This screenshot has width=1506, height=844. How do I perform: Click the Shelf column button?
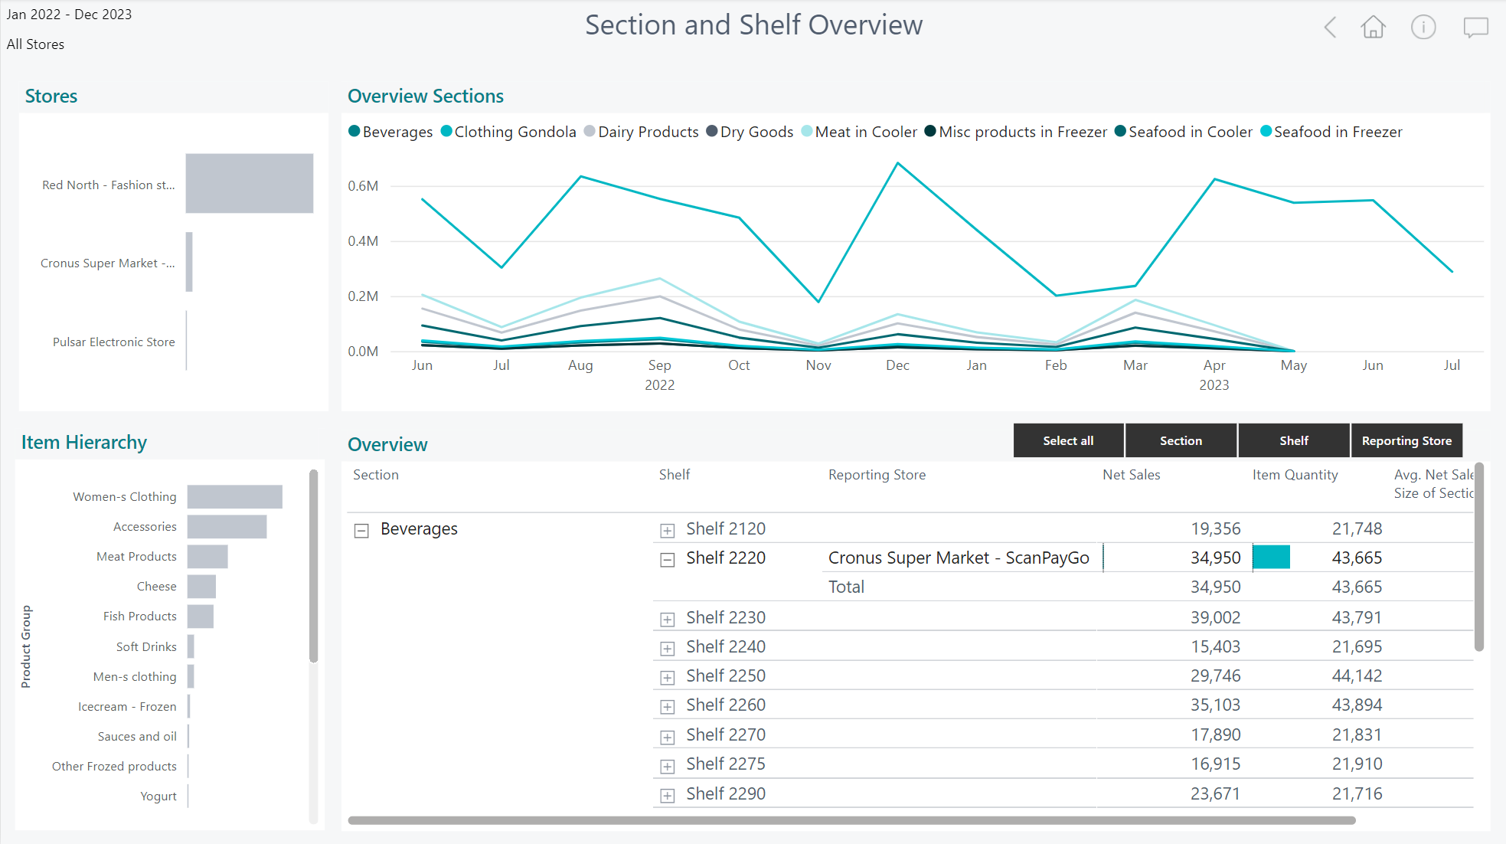[x=1293, y=441]
